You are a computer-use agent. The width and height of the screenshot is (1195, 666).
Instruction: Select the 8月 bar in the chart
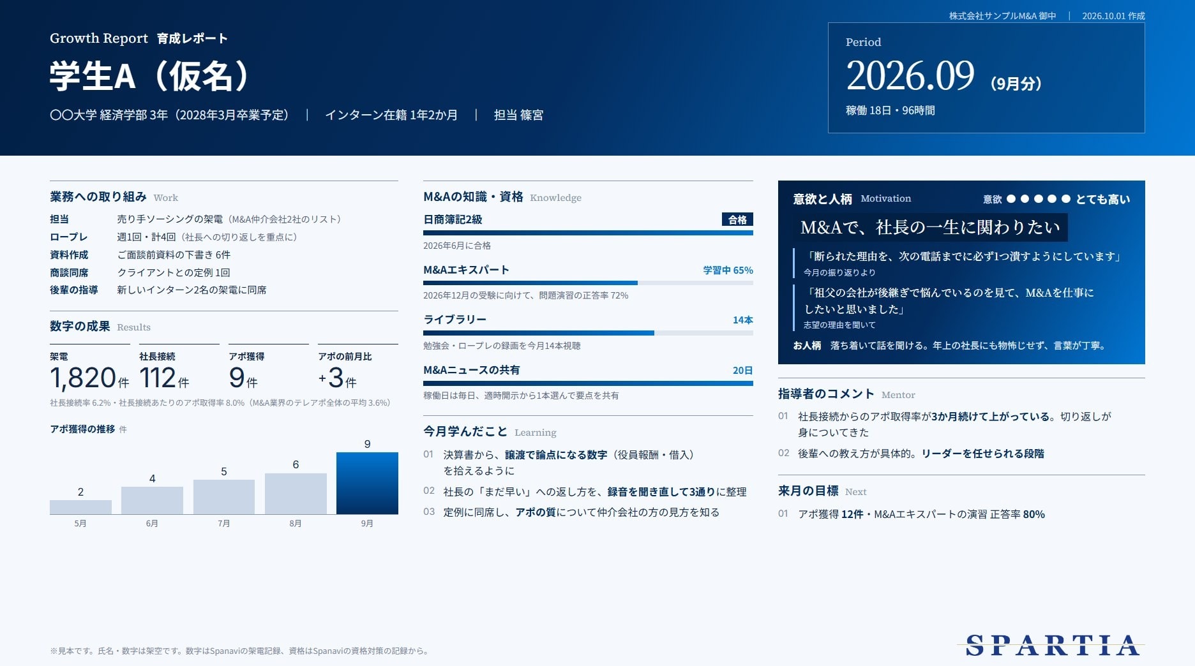pos(296,494)
